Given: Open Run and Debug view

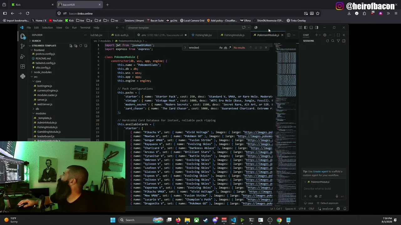Looking at the screenshot, I should (x=23, y=56).
